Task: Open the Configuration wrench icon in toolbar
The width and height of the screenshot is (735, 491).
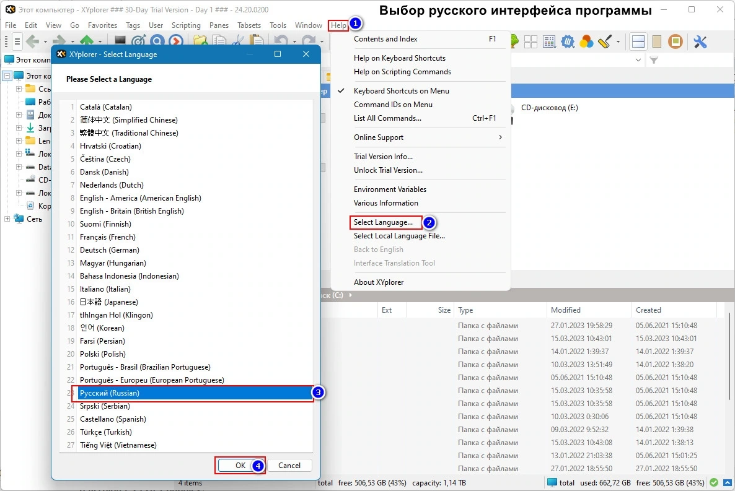Action: click(700, 41)
